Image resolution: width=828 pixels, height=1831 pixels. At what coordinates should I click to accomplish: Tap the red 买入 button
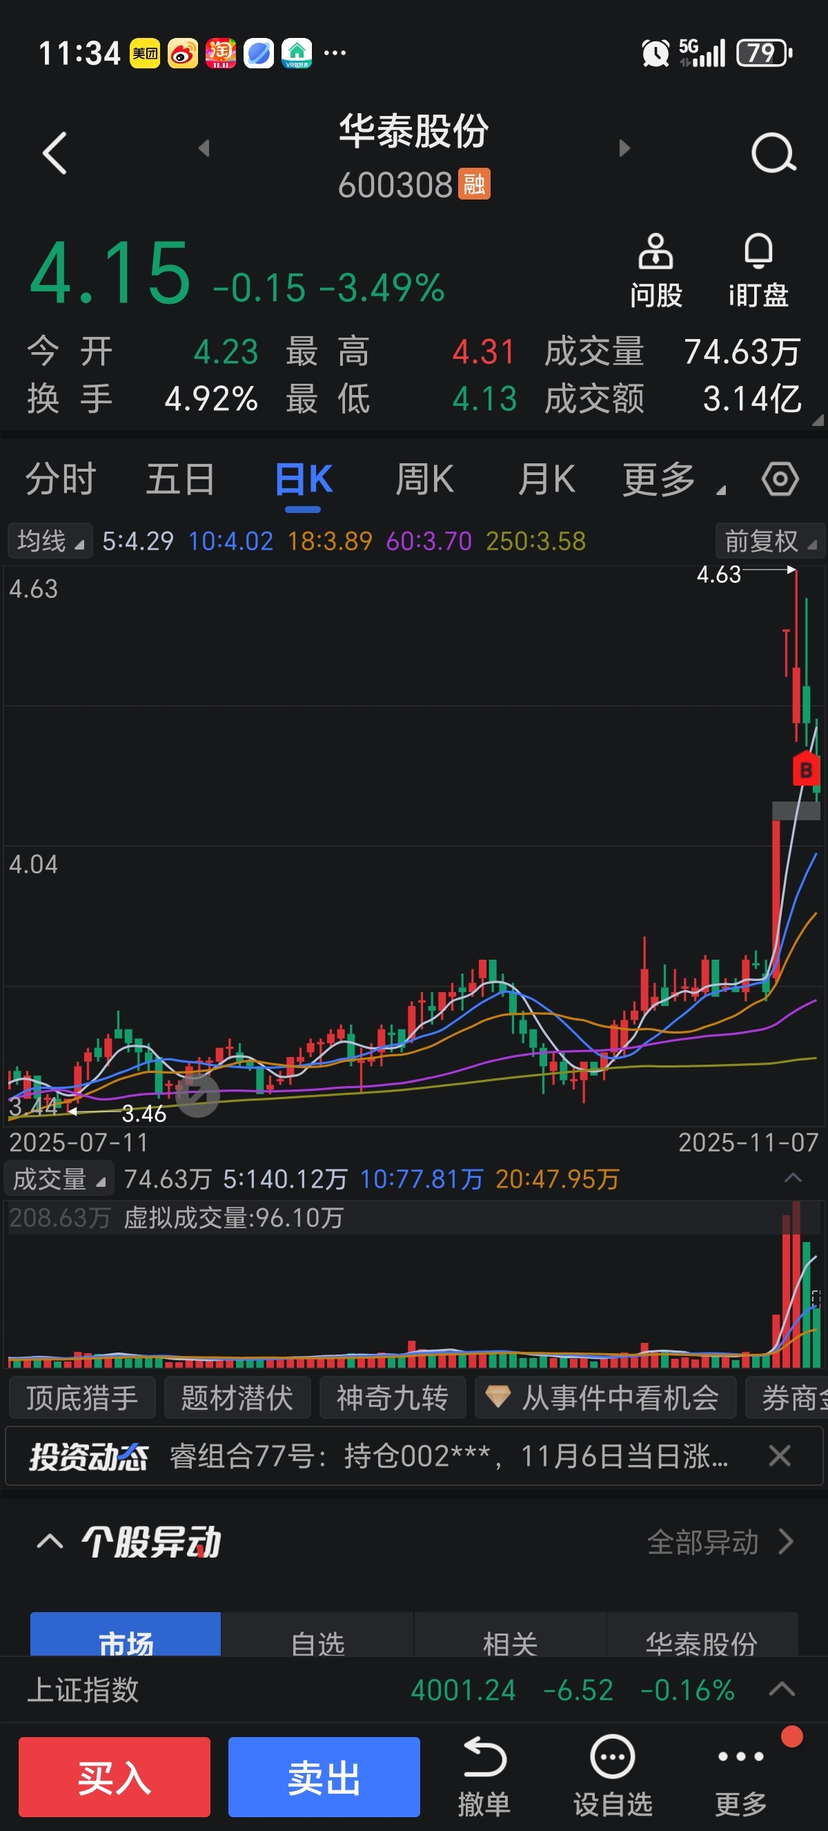click(x=115, y=1776)
